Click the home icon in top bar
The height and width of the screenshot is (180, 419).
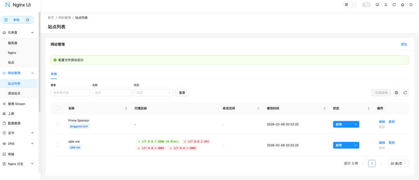pyautogui.click(x=403, y=5)
